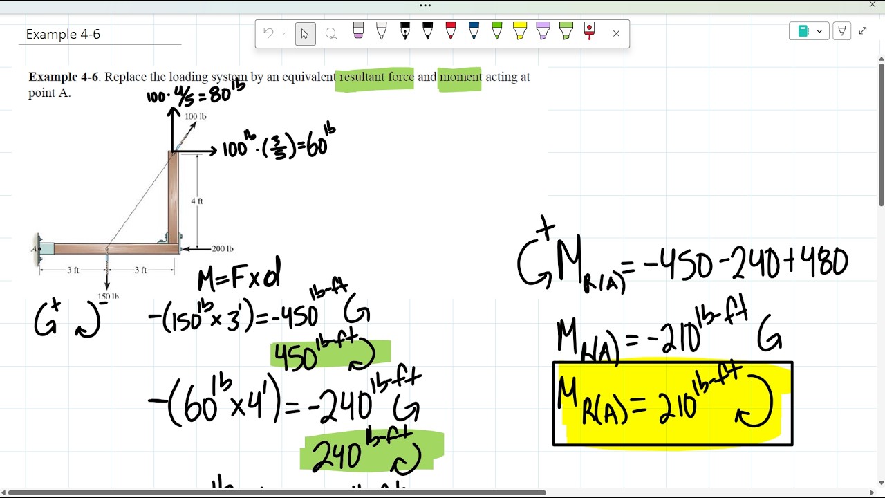Click the scroll right arrow
This screenshot has height=498, width=885.
(x=872, y=492)
